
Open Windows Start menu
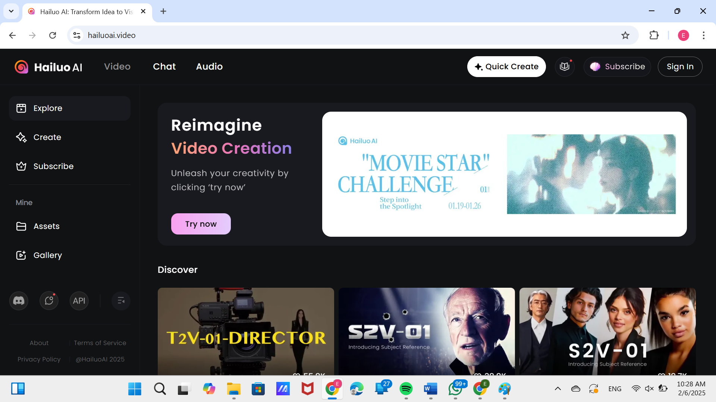click(135, 389)
